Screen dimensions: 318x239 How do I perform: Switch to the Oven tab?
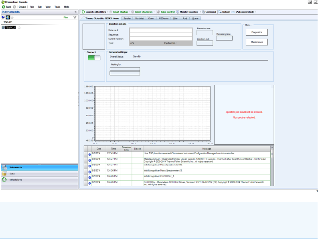[x=151, y=18]
